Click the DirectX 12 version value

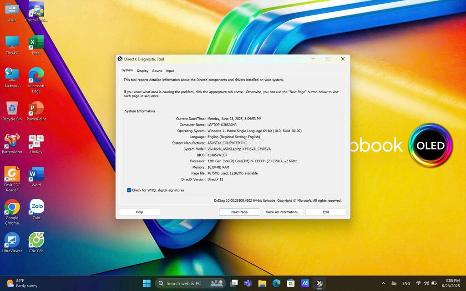pos(215,179)
